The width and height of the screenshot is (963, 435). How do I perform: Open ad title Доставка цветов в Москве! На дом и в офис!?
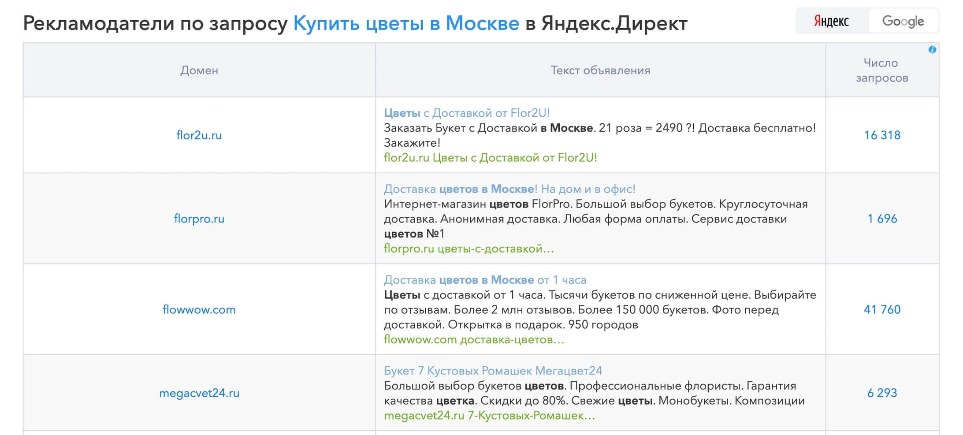click(509, 189)
